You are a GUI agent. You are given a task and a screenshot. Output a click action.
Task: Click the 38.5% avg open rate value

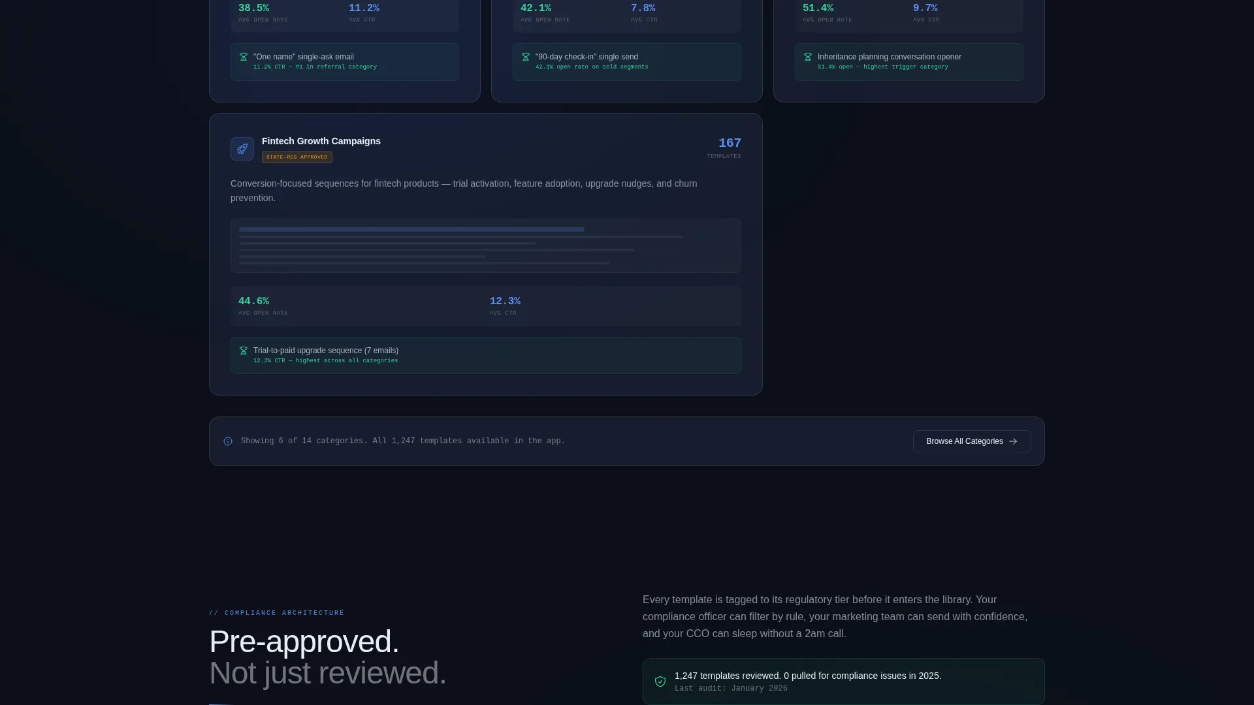pos(253,8)
